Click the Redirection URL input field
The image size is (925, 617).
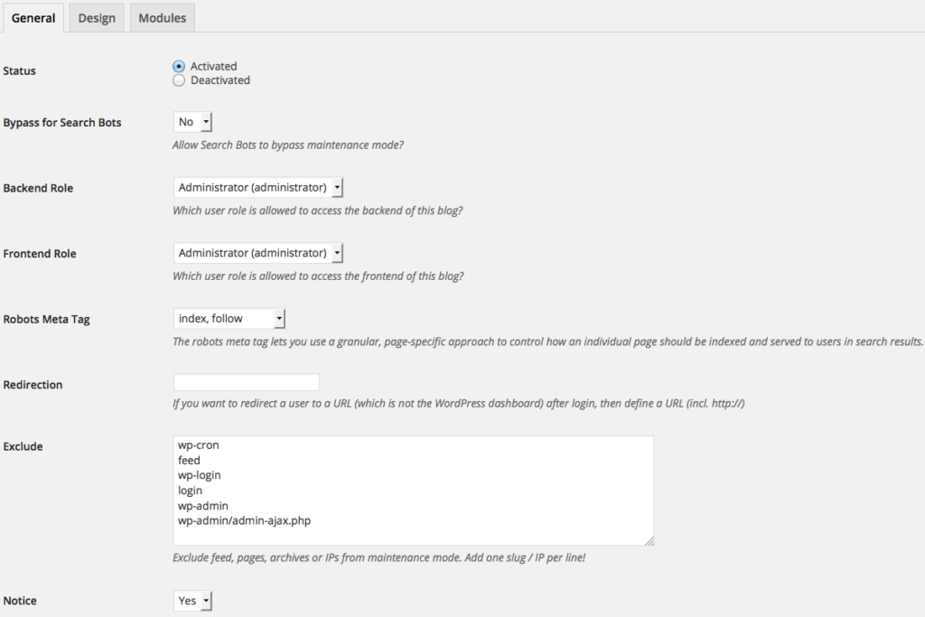(247, 382)
